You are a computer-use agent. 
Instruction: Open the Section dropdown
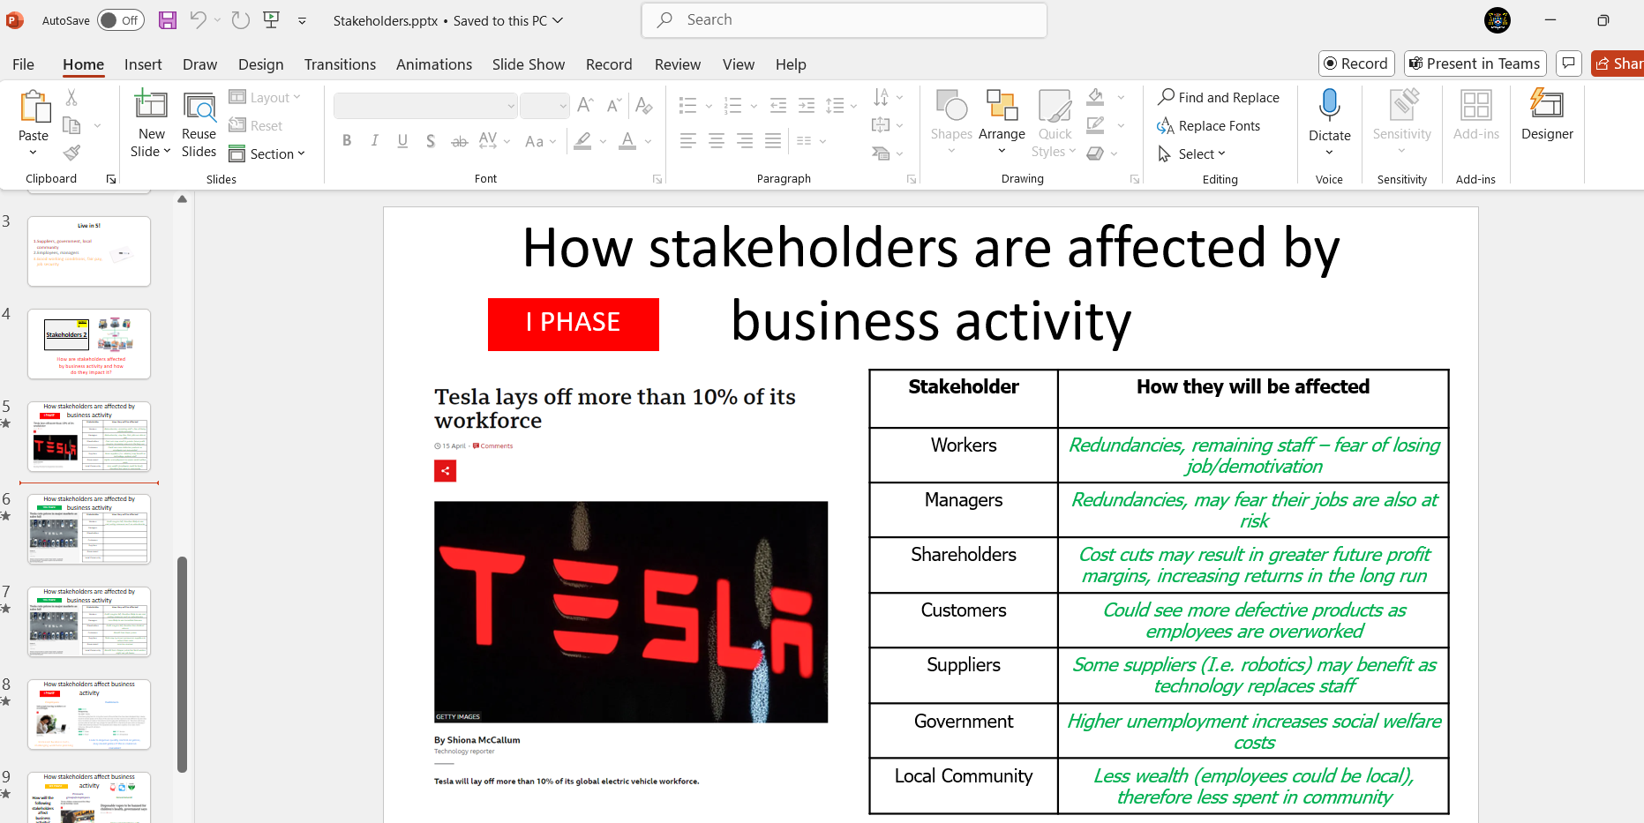coord(266,153)
